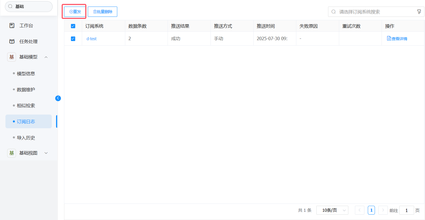This screenshot has height=220, width=425.
Task: Click the workbench (工作台) sidebar icon
Action: pos(12,26)
